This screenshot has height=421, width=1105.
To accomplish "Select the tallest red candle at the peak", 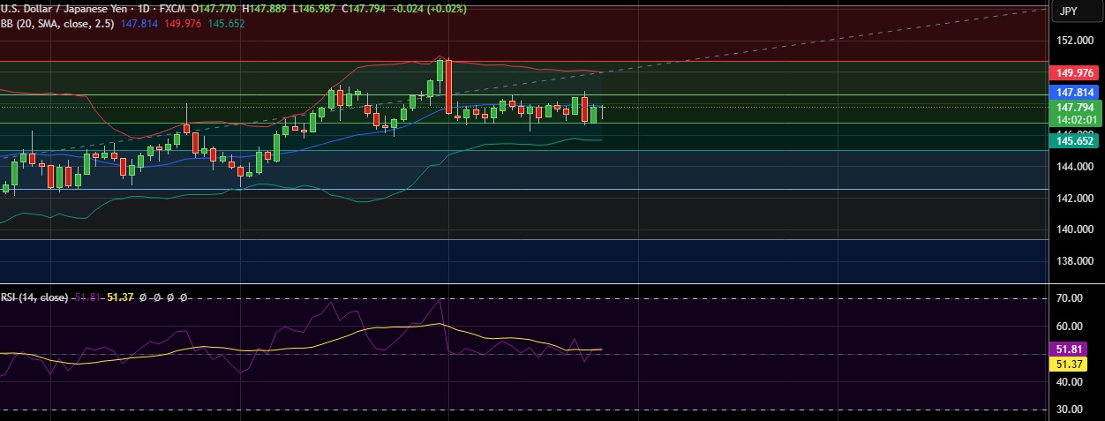I will point(449,86).
